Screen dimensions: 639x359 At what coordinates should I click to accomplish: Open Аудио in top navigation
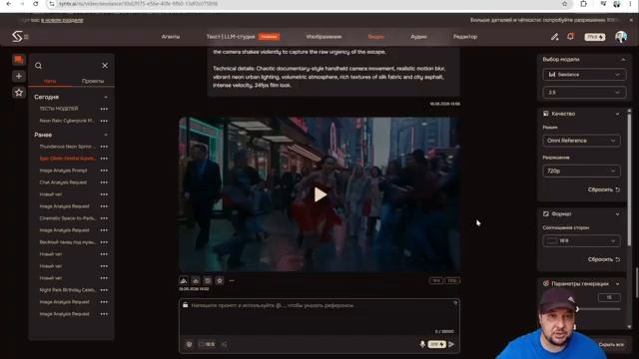click(418, 37)
